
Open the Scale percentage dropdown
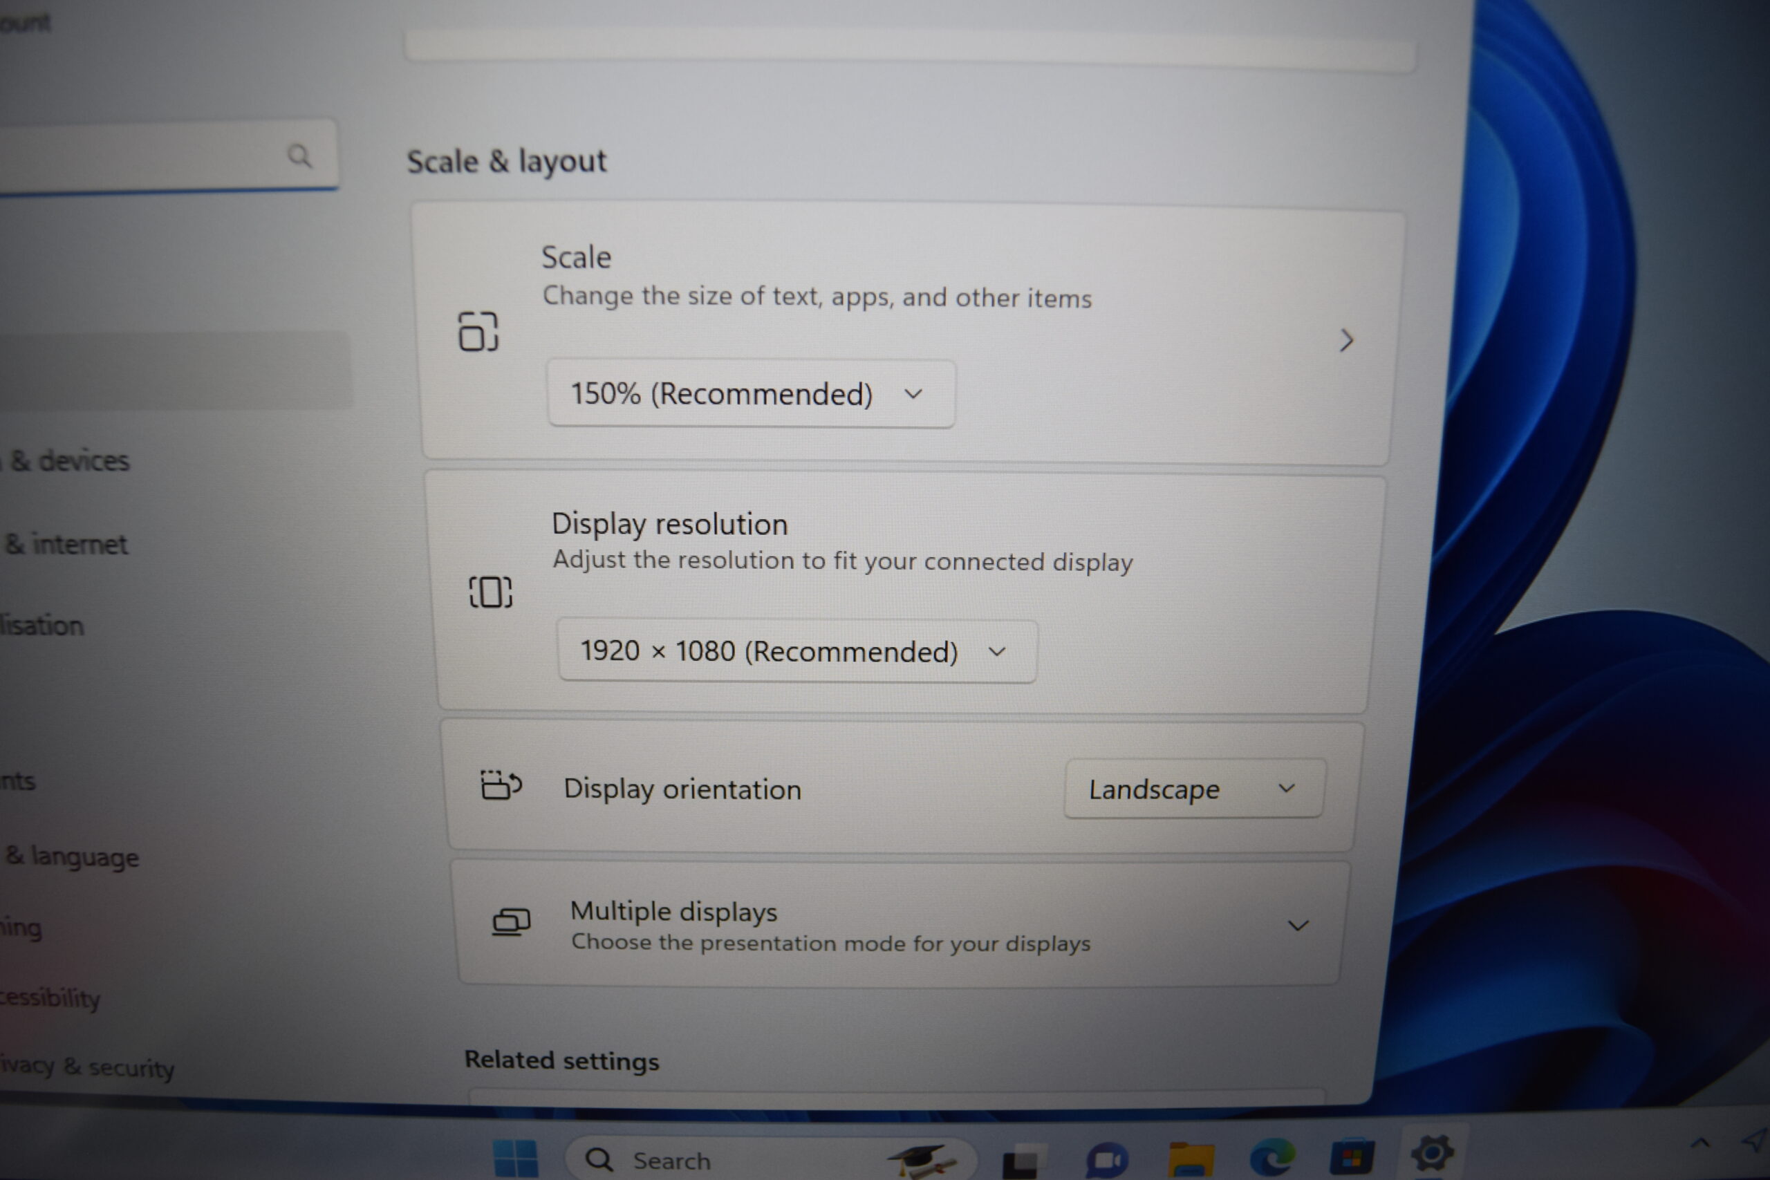coord(751,393)
